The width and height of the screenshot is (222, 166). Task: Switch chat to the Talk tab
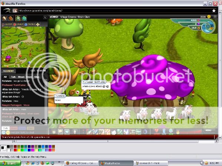click(x=13, y=77)
